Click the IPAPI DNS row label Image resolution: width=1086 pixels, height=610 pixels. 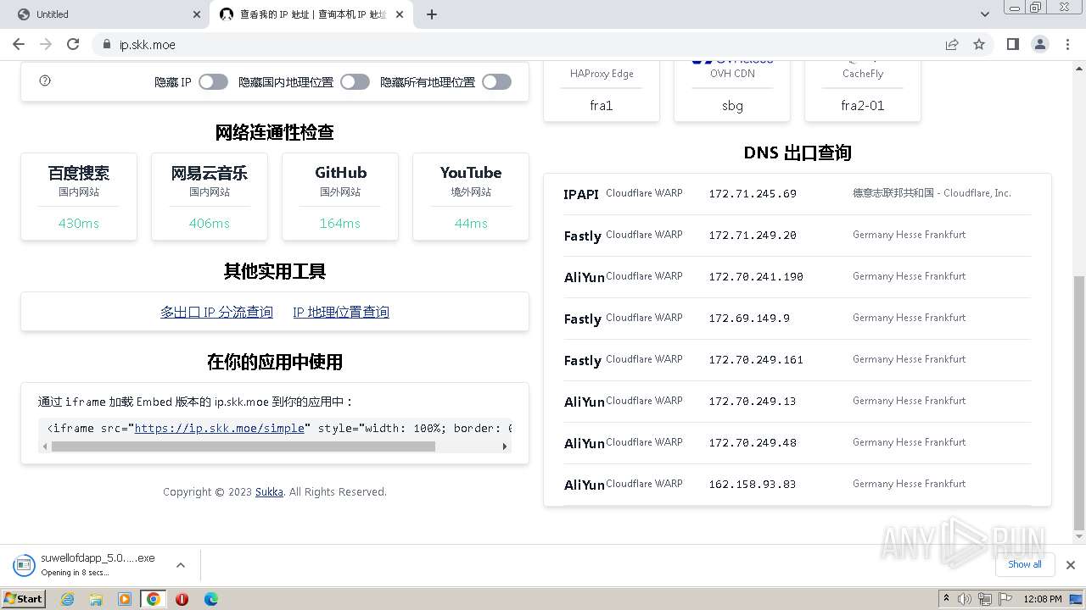pyautogui.click(x=581, y=194)
